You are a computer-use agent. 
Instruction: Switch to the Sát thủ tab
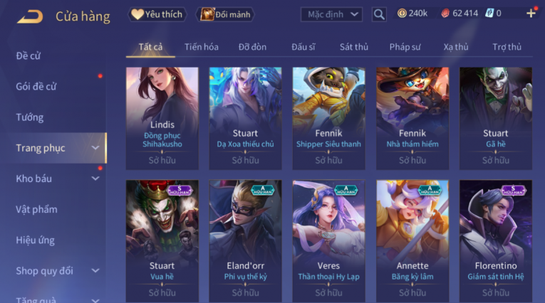(354, 47)
